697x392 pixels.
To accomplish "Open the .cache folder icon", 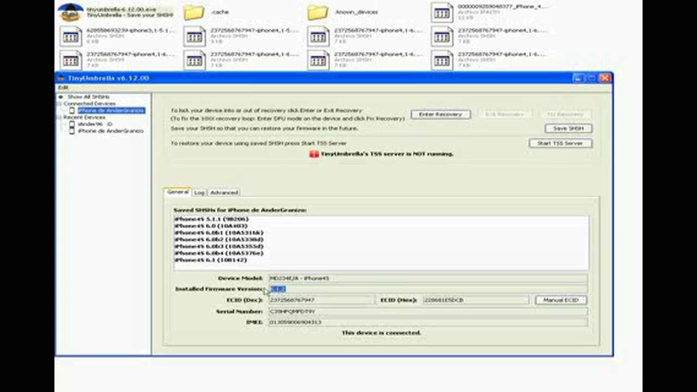I will [x=193, y=12].
